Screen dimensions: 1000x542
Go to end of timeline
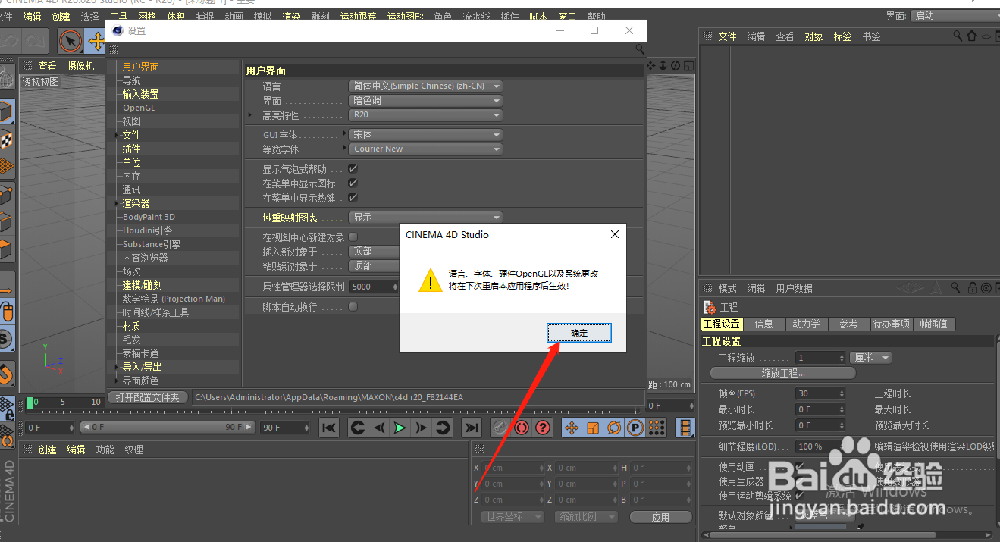click(x=472, y=428)
